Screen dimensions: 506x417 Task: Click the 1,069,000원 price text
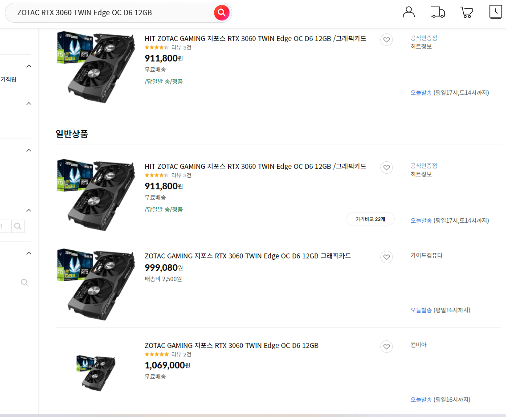167,365
